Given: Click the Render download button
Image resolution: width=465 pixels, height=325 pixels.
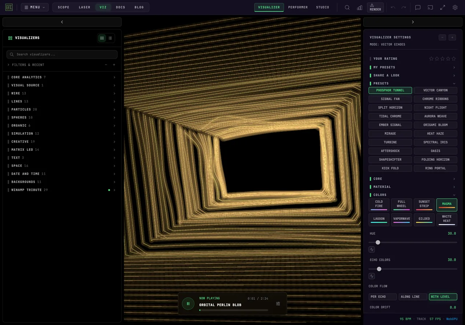Looking at the screenshot, I should (x=375, y=7).
